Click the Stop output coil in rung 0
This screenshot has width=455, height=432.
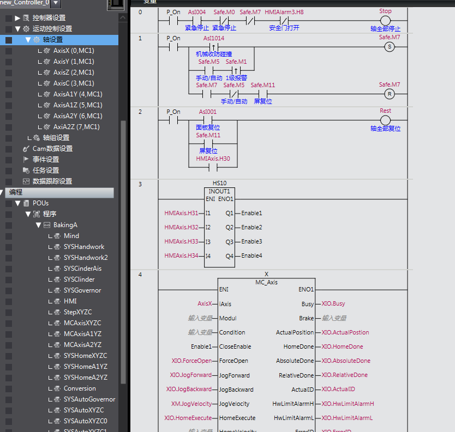[386, 21]
